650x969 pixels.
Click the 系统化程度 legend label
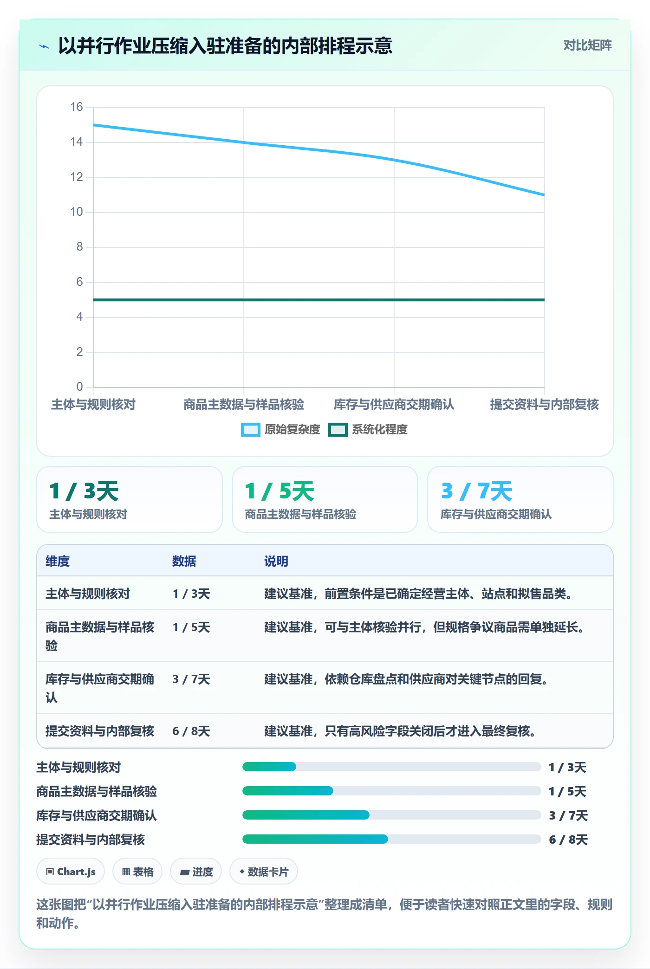click(379, 430)
